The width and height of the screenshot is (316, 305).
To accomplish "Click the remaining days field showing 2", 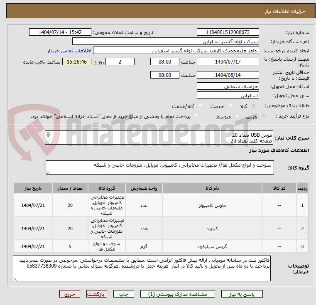I will (x=120, y=62).
